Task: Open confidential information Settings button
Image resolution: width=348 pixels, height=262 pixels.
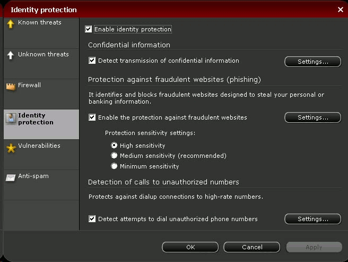Action: pyautogui.click(x=312, y=62)
